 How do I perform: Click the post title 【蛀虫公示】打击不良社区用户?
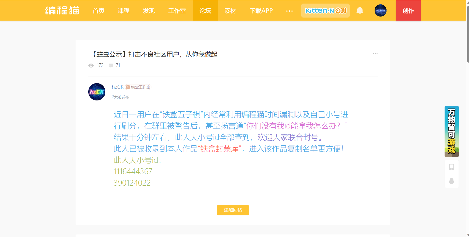(x=154, y=54)
